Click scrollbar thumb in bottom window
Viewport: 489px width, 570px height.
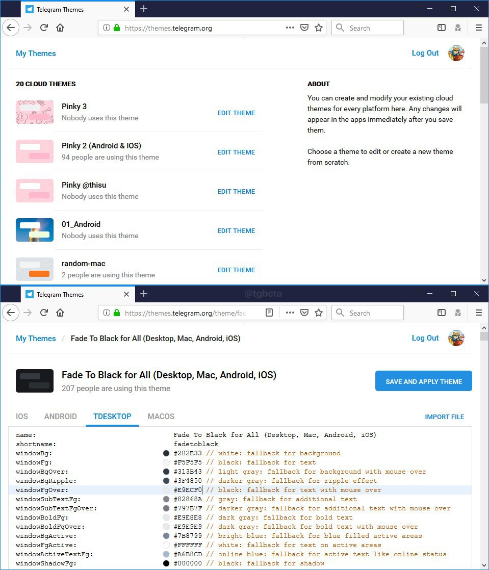click(484, 336)
